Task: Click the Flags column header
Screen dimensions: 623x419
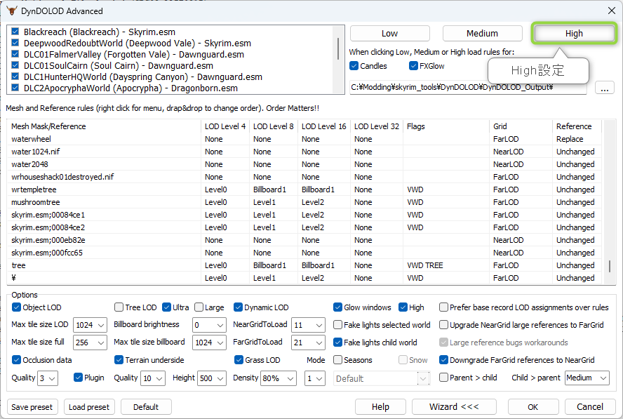Action: [446, 126]
